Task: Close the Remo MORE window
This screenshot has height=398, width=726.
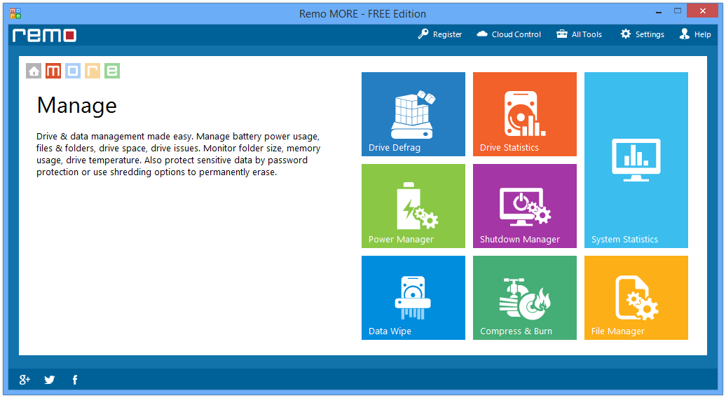Action: pyautogui.click(x=702, y=11)
